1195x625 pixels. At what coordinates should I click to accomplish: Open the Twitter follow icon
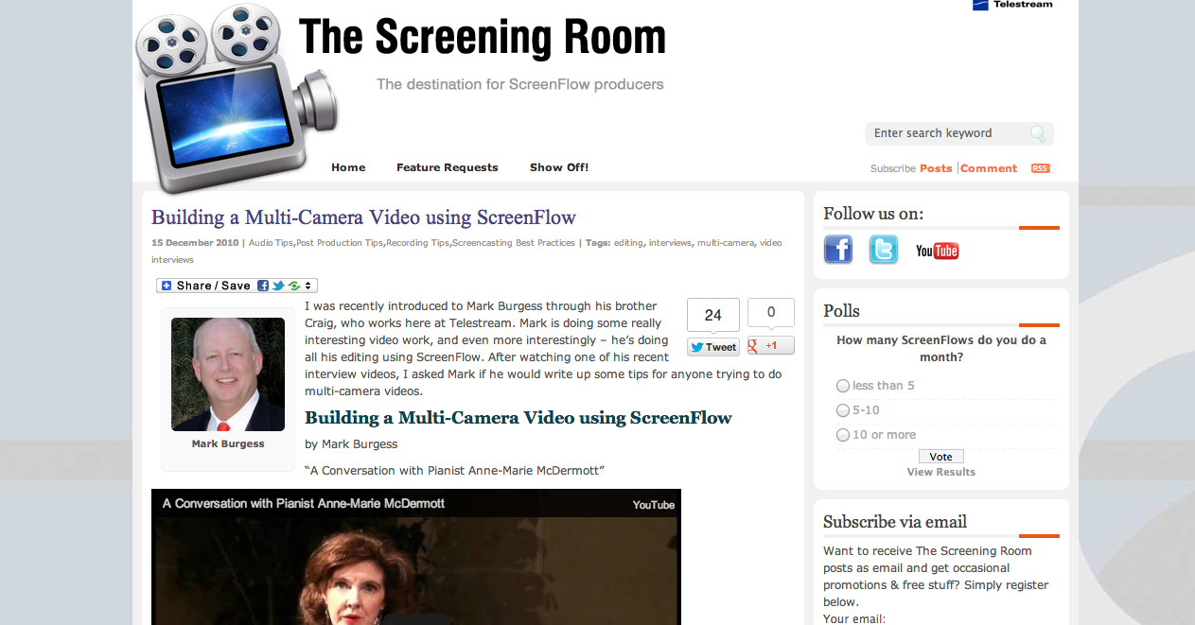coord(884,250)
